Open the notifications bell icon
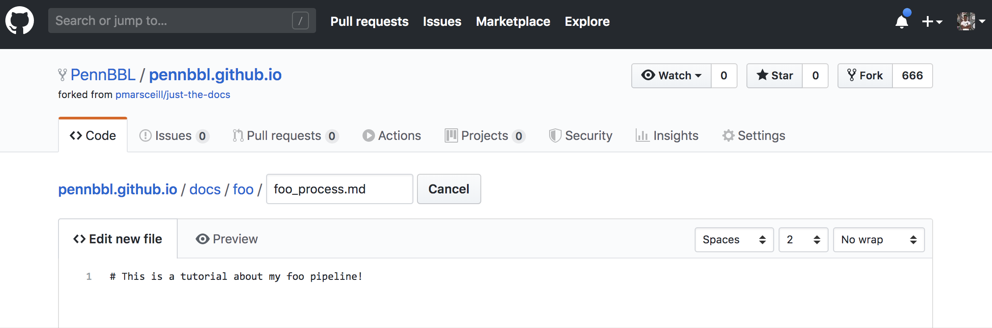This screenshot has height=328, width=992. click(902, 21)
